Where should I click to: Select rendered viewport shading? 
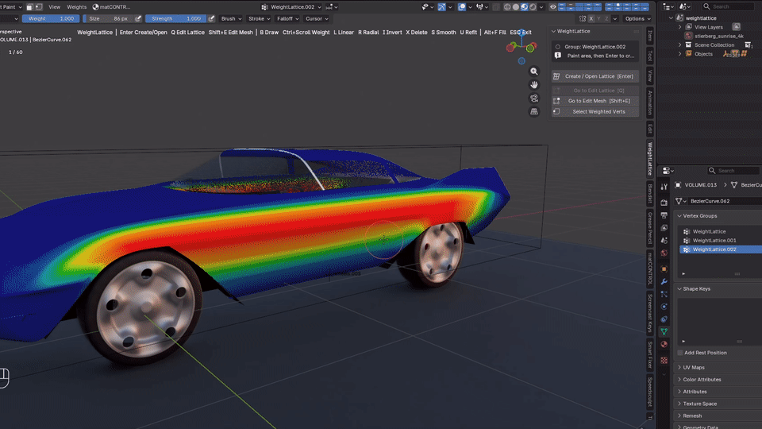click(533, 7)
